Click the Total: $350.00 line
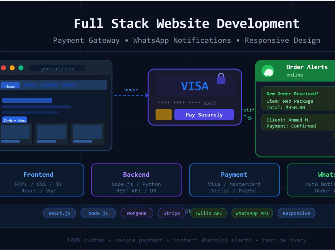 coord(286,107)
